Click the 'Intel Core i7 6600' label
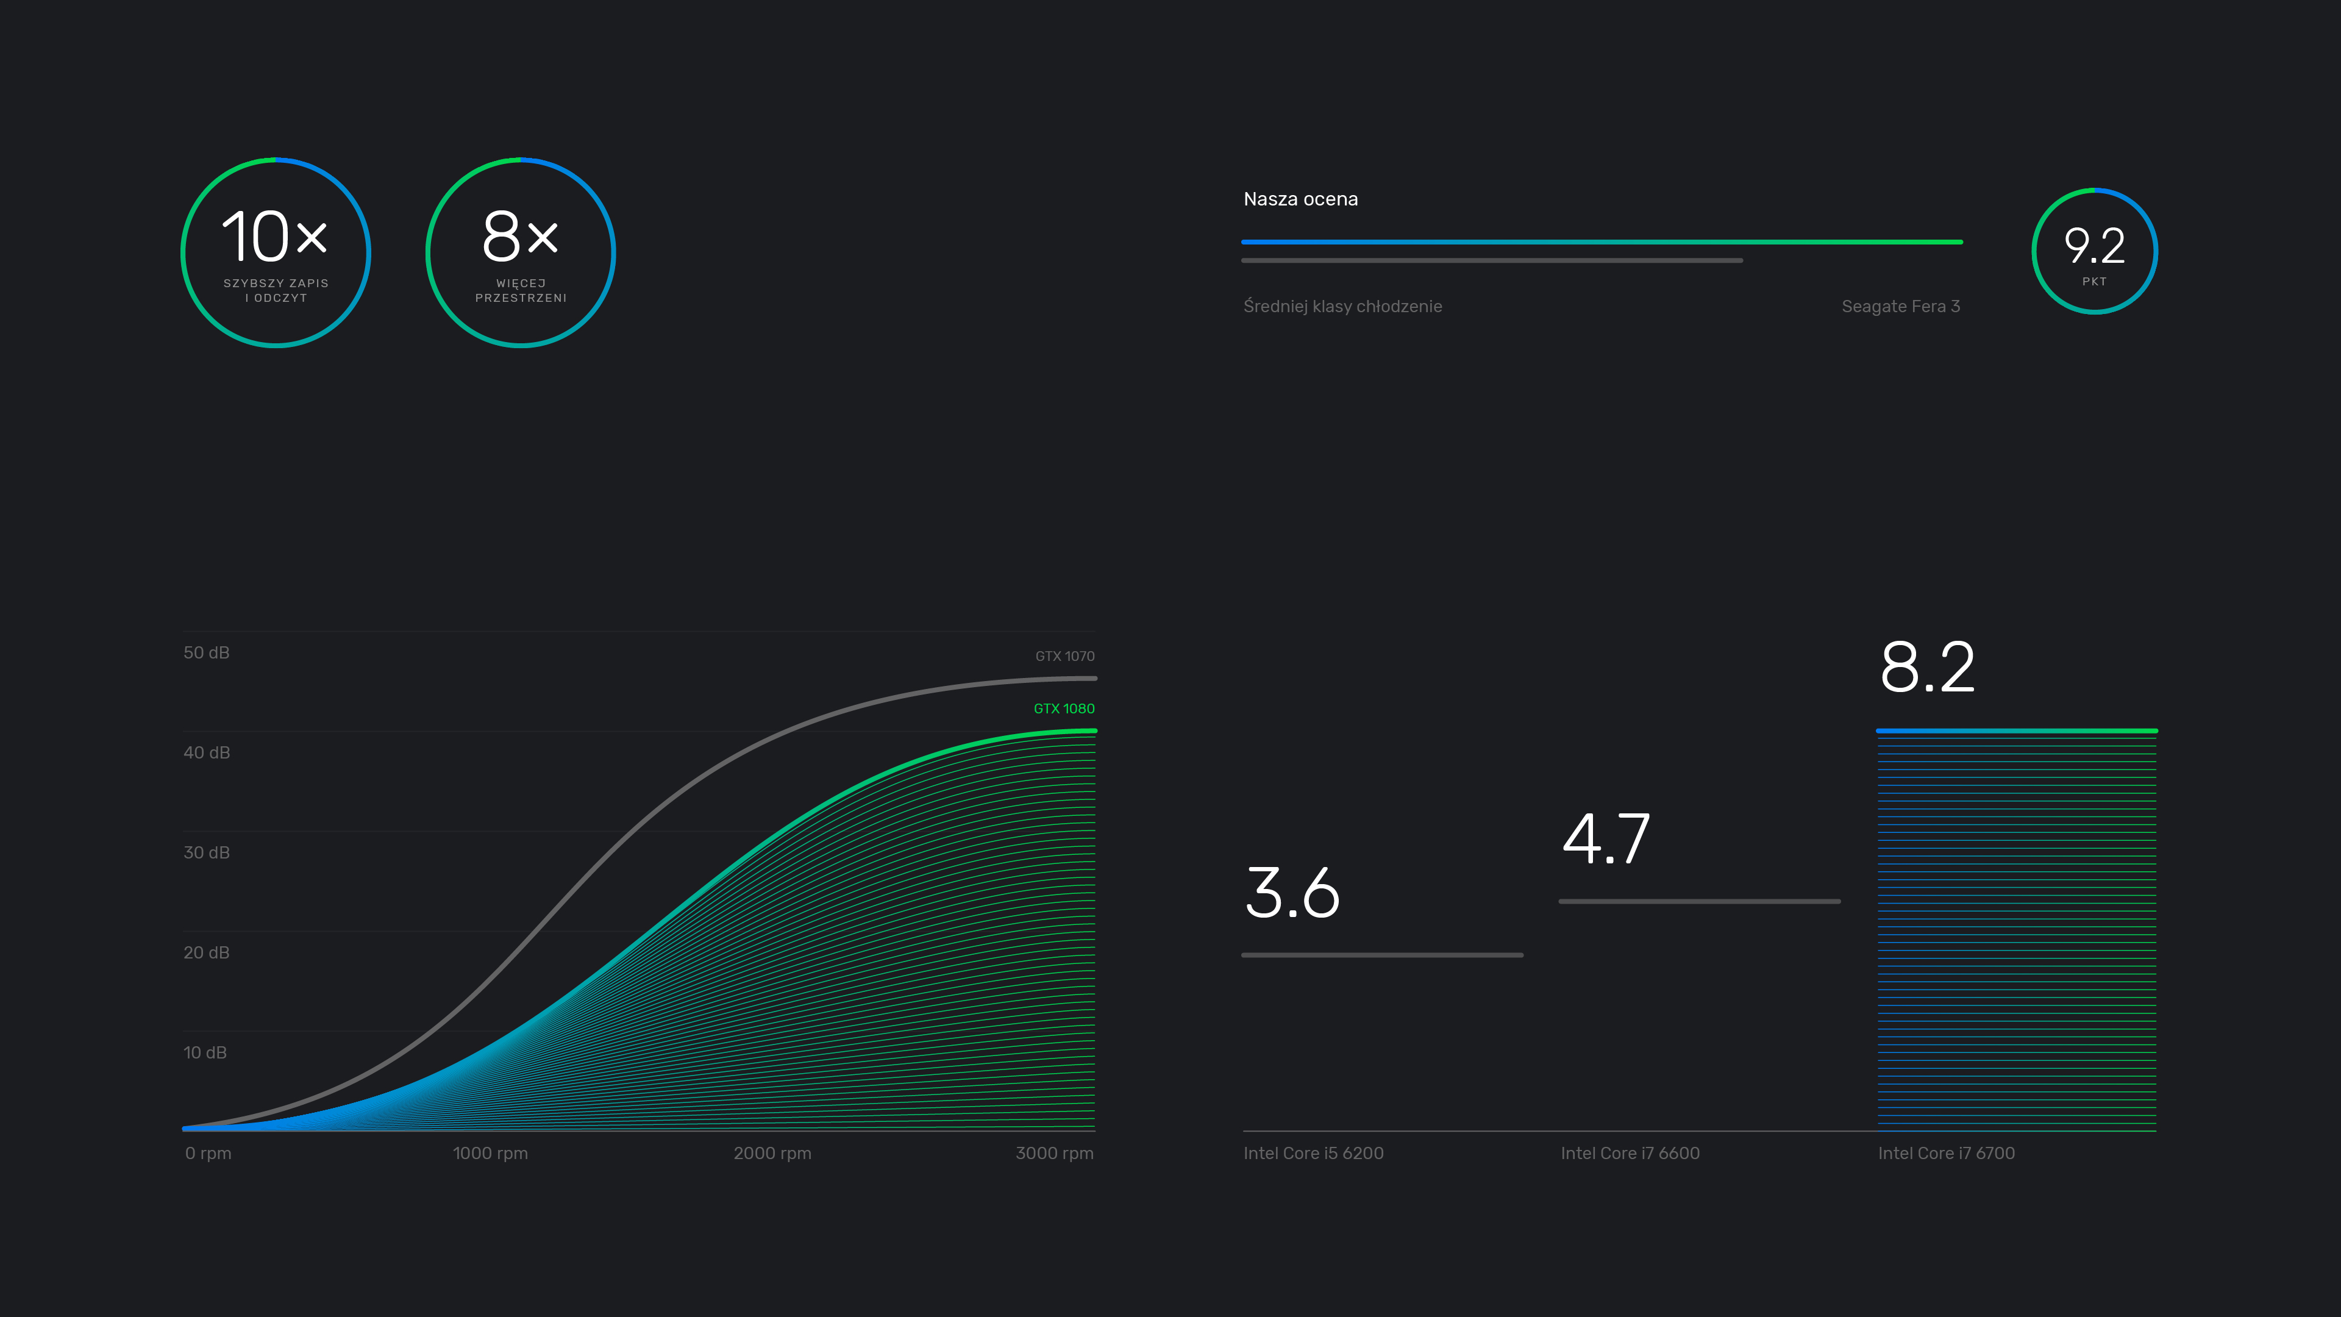The image size is (2341, 1317). [1630, 1154]
